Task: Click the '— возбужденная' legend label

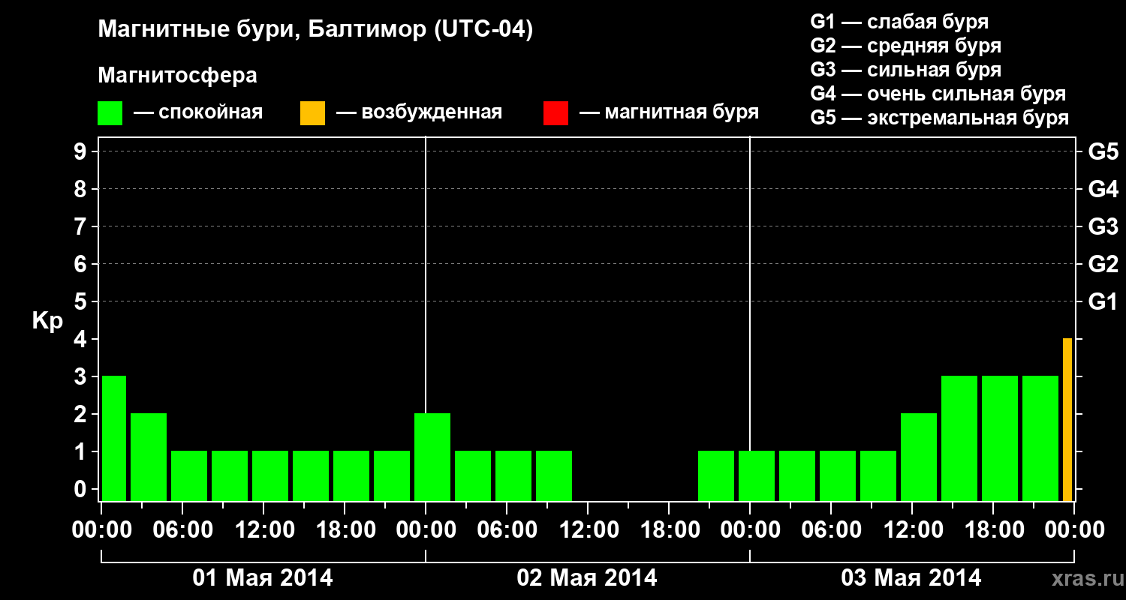Action: [419, 113]
